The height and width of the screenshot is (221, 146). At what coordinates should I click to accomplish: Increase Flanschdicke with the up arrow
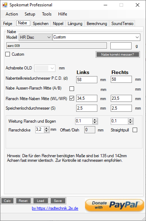[47, 128]
